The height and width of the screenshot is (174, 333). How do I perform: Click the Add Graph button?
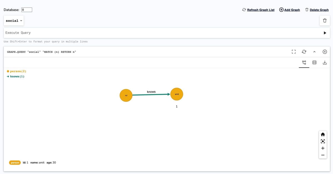point(289,10)
